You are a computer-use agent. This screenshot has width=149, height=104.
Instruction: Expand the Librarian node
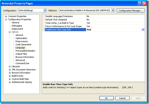pos(10,66)
